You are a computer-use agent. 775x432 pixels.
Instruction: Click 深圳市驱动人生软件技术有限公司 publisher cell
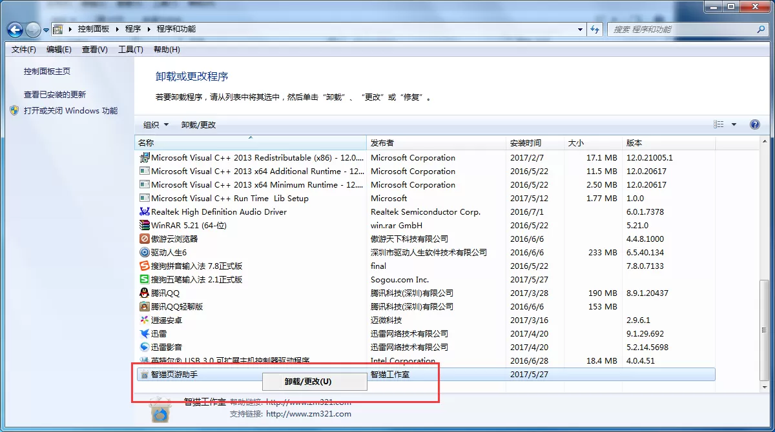pyautogui.click(x=429, y=252)
